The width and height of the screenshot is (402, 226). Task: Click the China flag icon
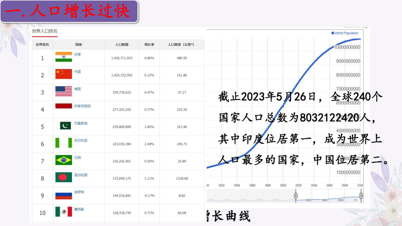[x=64, y=74]
